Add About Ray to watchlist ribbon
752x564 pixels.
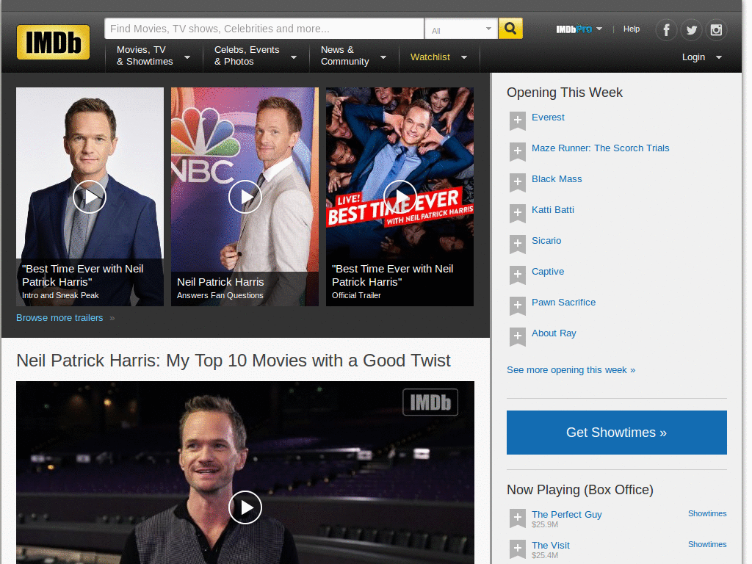[518, 336]
